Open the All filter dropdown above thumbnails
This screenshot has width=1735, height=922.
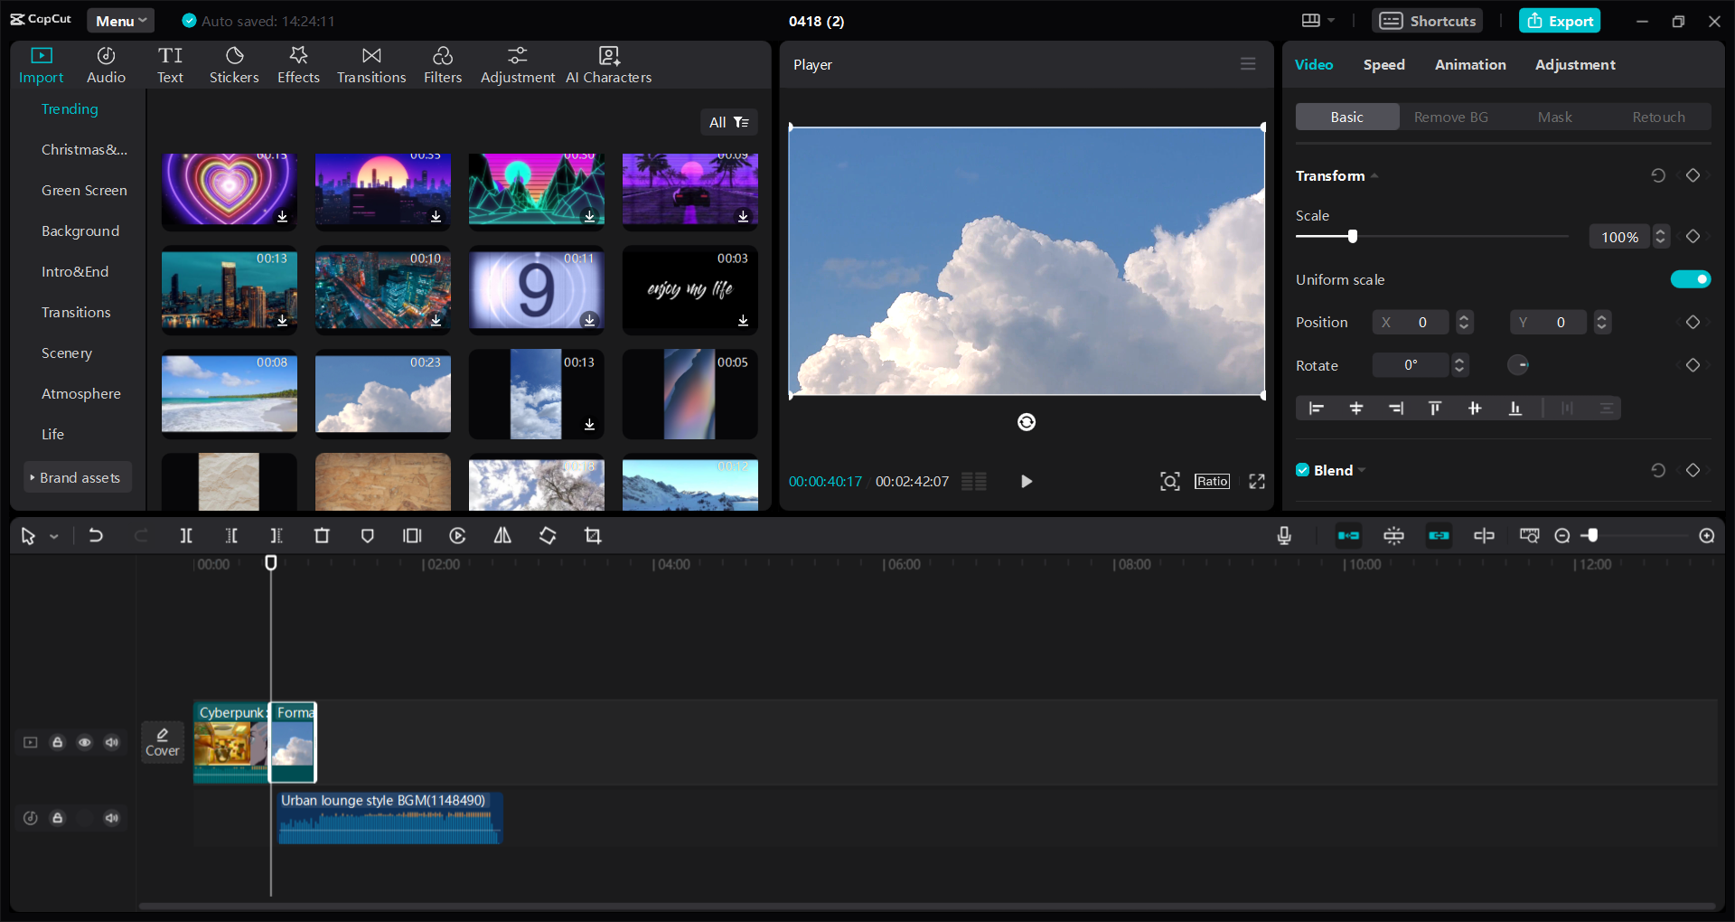point(729,122)
